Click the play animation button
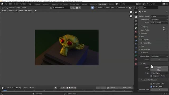169x95 pixels. pos(70,88)
